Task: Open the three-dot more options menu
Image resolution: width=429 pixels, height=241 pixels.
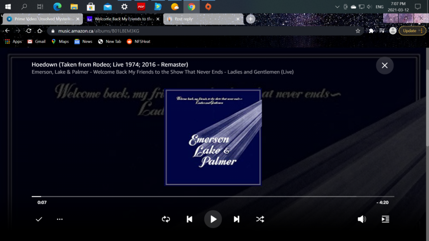Action: pyautogui.click(x=60, y=219)
